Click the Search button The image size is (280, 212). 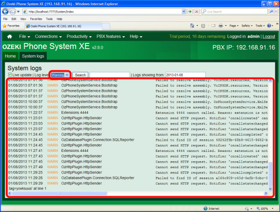[x=80, y=75]
